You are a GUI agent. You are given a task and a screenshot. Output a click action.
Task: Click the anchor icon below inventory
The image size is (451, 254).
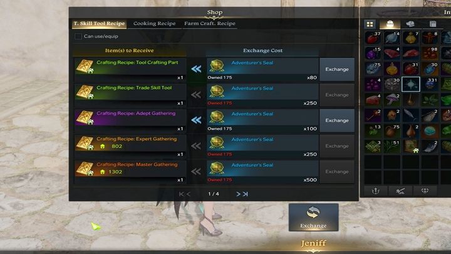[x=376, y=191]
